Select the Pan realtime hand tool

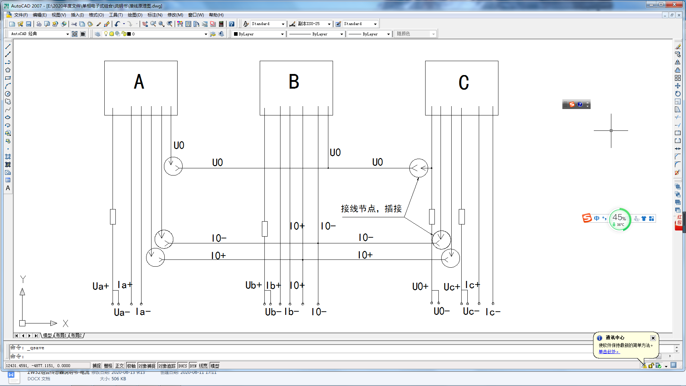point(145,24)
